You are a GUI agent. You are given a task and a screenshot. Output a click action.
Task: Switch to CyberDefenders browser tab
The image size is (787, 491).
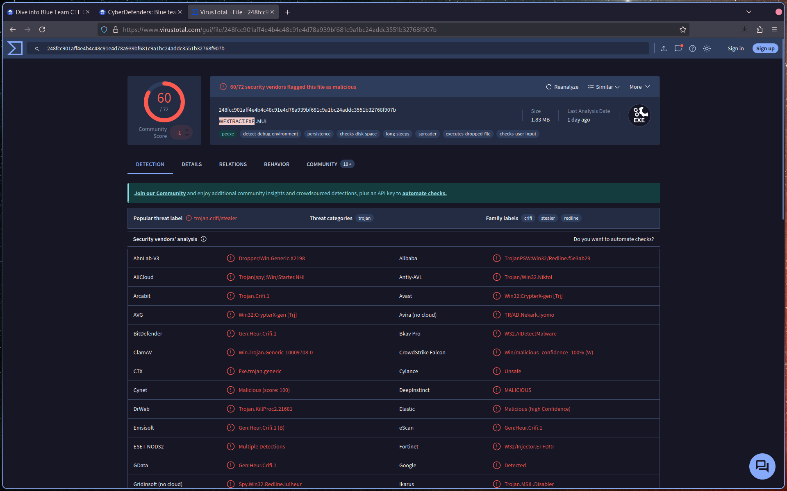pos(141,12)
